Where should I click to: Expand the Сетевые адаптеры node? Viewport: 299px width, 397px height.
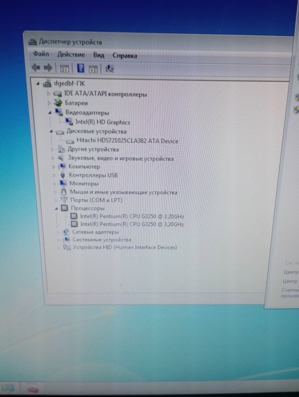coord(58,232)
